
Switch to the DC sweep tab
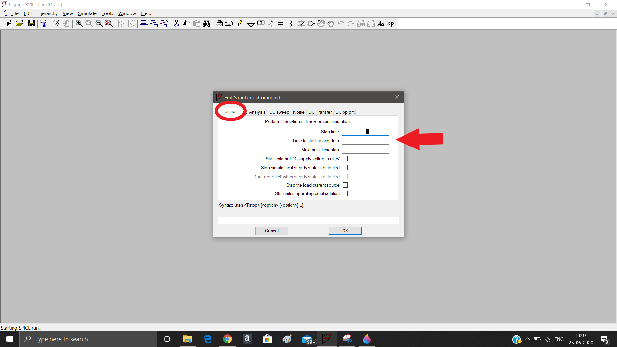pyautogui.click(x=279, y=112)
